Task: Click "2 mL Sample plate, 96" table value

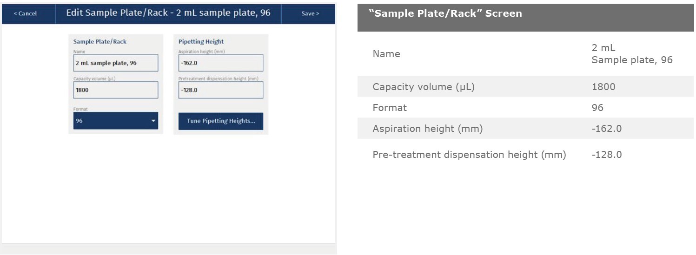Action: coord(631,54)
